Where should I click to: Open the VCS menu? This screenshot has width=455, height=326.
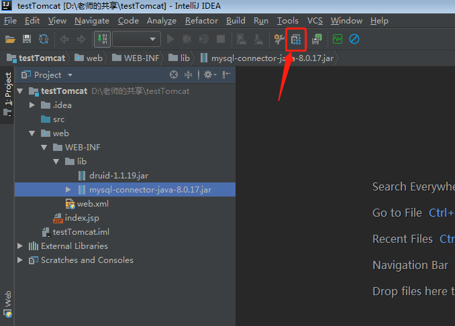[315, 21]
